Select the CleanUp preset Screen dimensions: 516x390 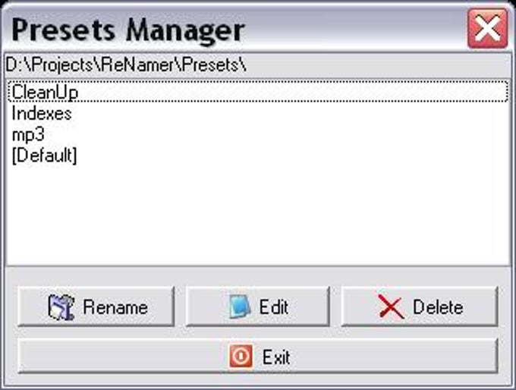45,92
